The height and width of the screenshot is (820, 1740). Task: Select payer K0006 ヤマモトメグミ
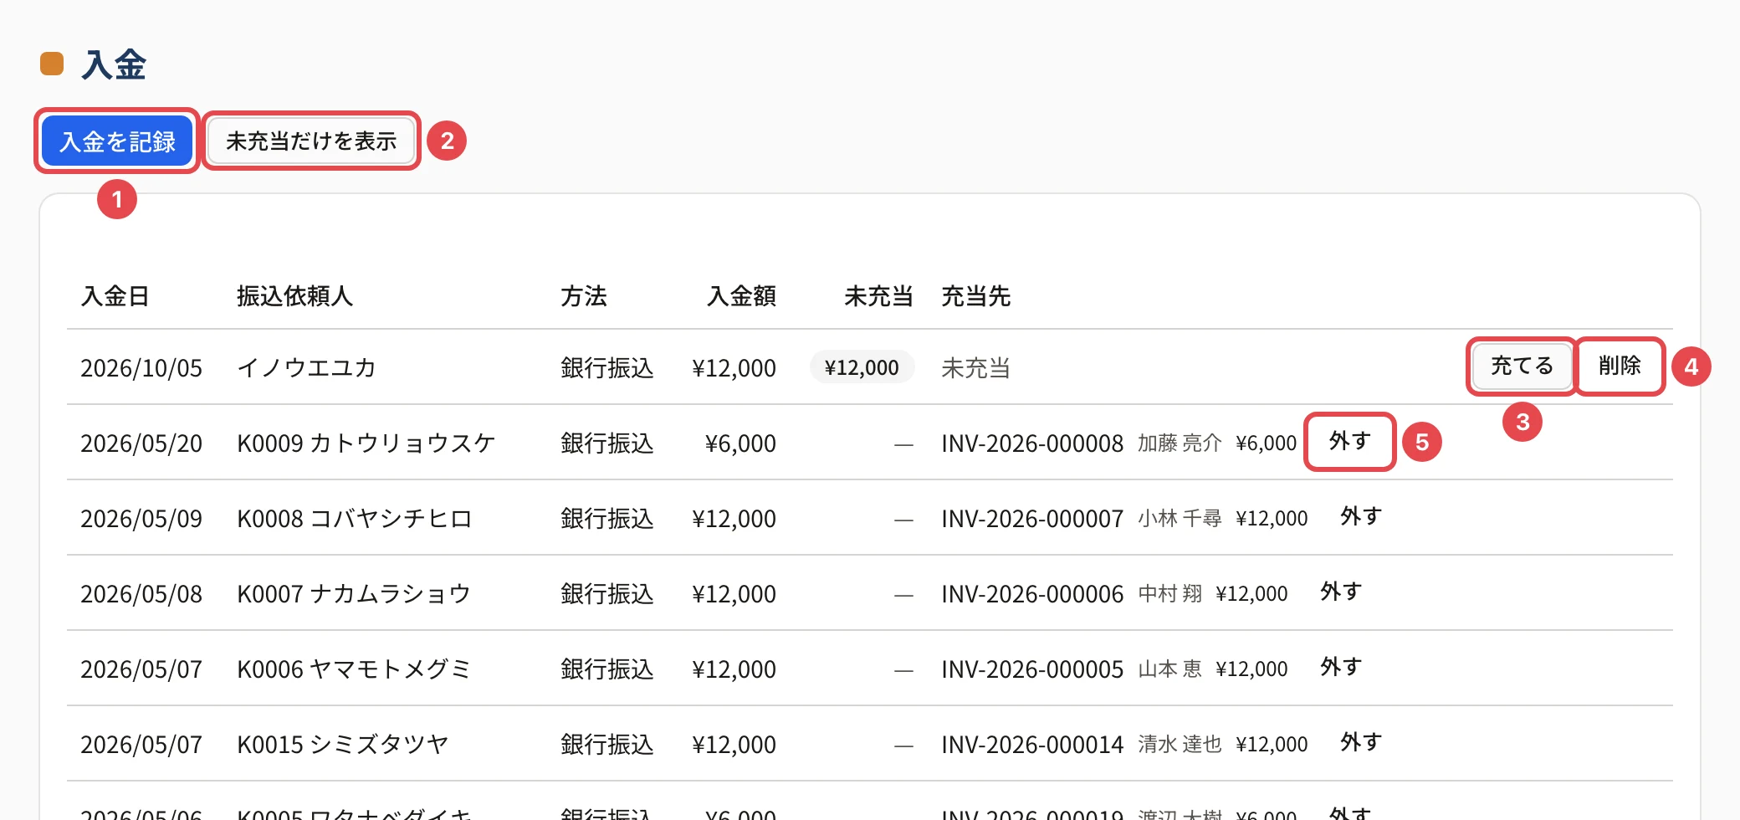(355, 669)
